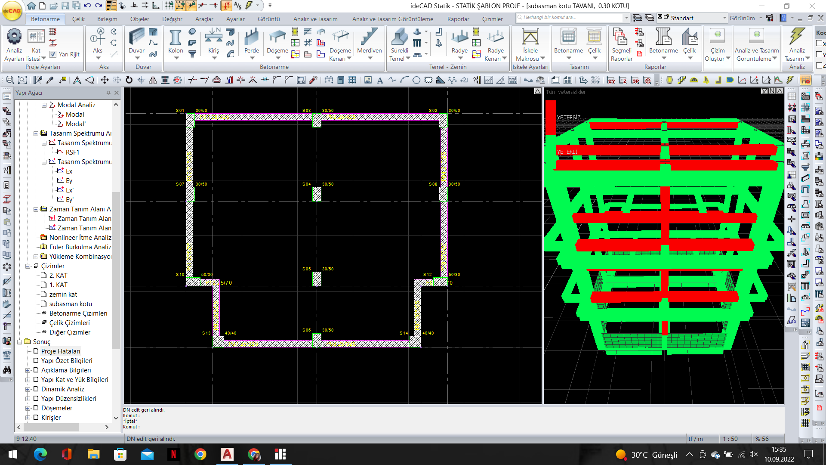The height and width of the screenshot is (465, 826).
Task: Toggle the Yarı Rijit checkbox
Action: click(x=53, y=54)
